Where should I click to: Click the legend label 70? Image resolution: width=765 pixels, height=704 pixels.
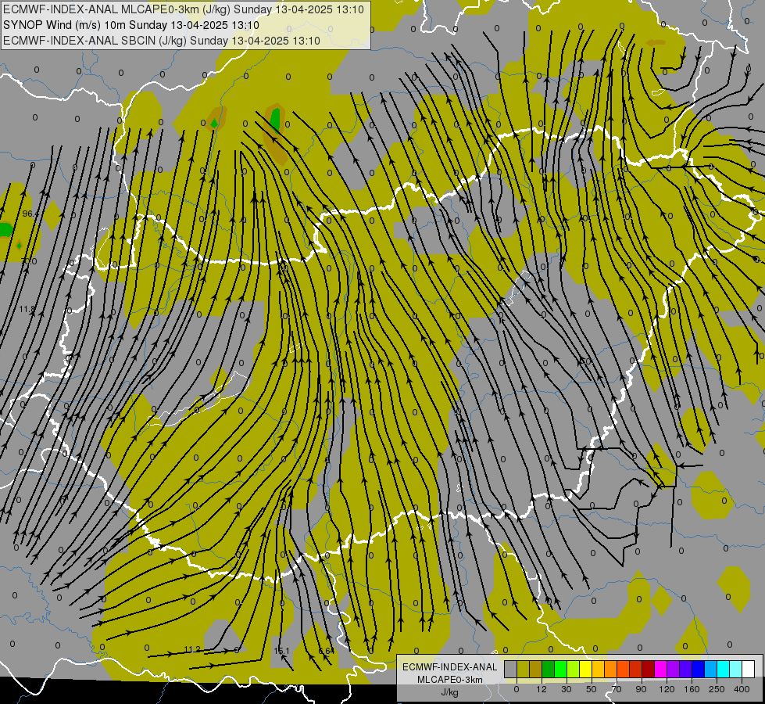pos(617,689)
